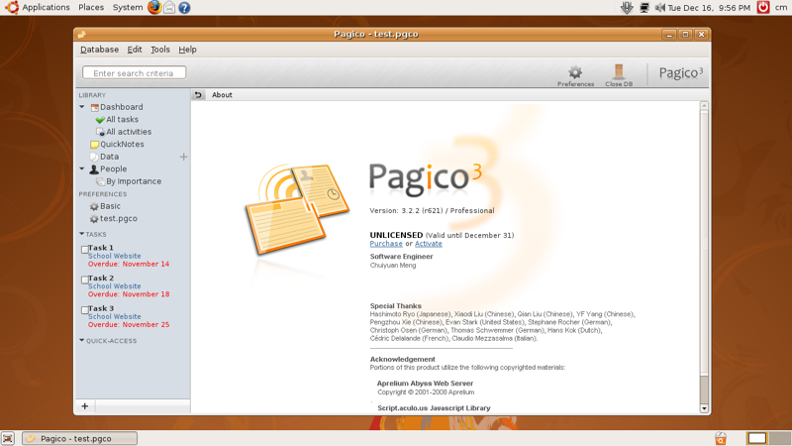Open School Website link under Task 3
Image resolution: width=792 pixels, height=446 pixels.
click(115, 316)
